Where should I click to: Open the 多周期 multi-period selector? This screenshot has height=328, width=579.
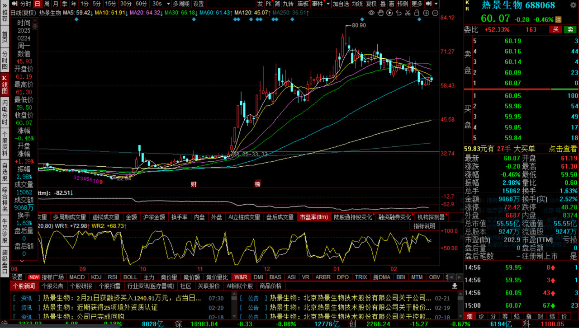181,4
